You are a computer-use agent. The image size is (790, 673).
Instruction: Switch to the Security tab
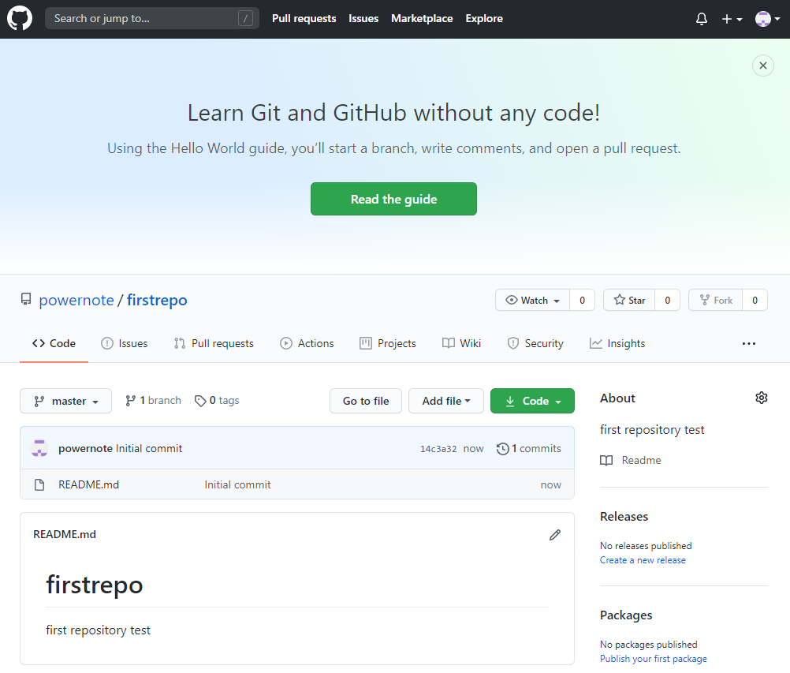coord(535,343)
